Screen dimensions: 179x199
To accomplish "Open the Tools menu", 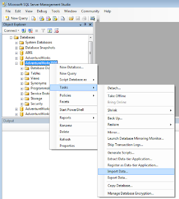I will [x=56, y=11].
